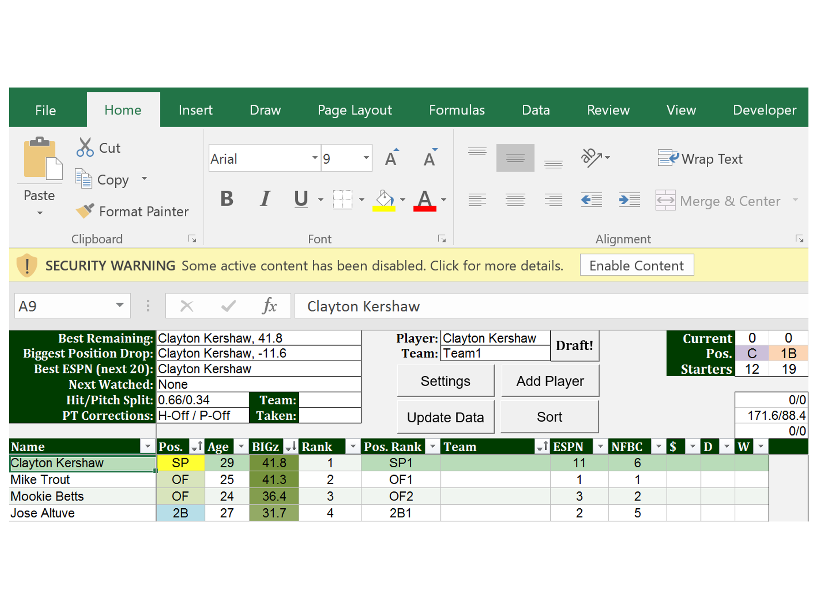Expand underline style dropdown arrow
The height and width of the screenshot is (609, 818).
click(x=321, y=200)
